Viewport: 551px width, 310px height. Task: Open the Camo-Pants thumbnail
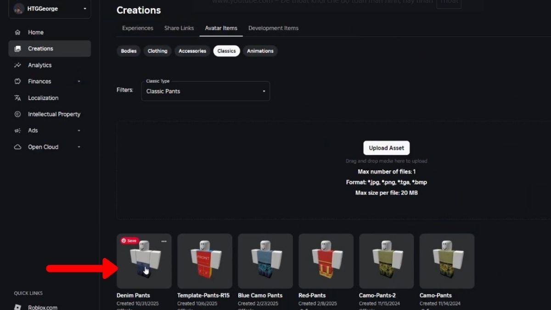pos(447,261)
